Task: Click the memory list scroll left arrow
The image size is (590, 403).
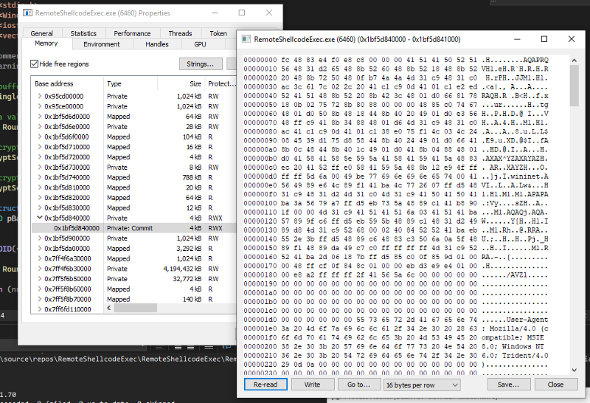Action: coord(109,309)
